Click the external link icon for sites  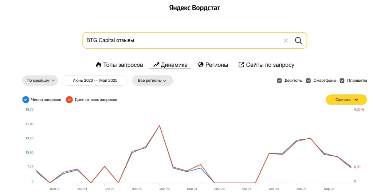click(241, 65)
